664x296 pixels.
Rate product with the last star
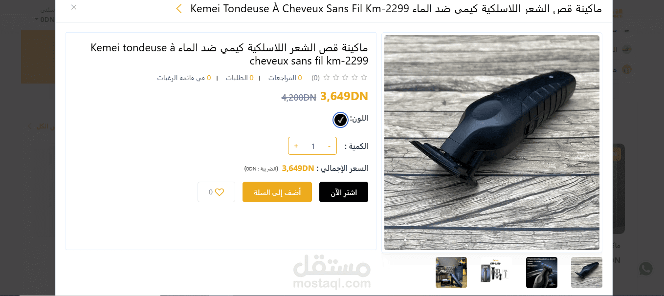coord(327,78)
